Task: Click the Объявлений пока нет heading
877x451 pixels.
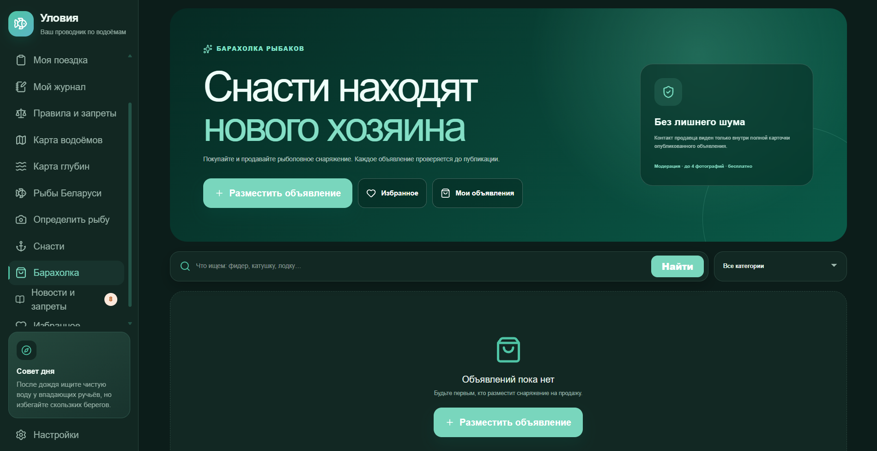Action: (508, 379)
